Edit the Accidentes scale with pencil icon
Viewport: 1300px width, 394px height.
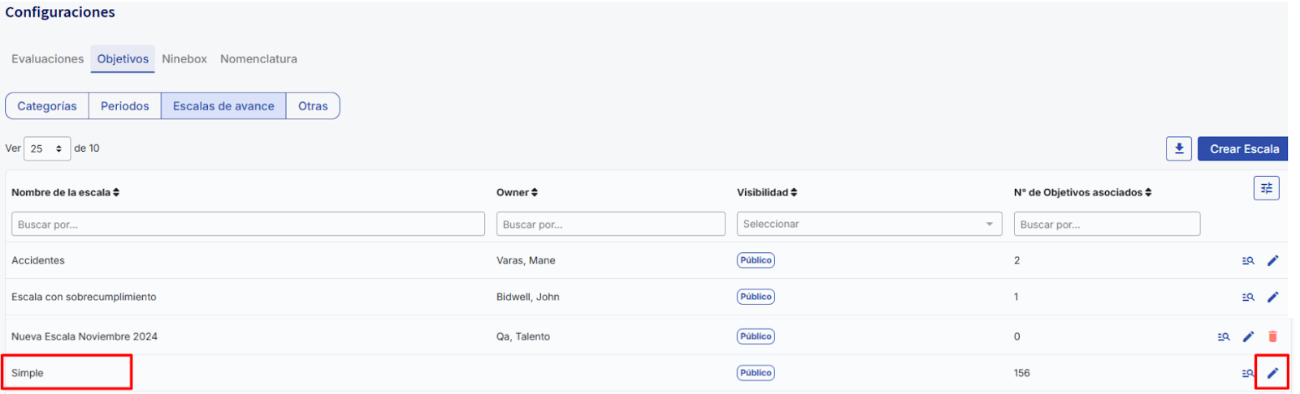1273,260
